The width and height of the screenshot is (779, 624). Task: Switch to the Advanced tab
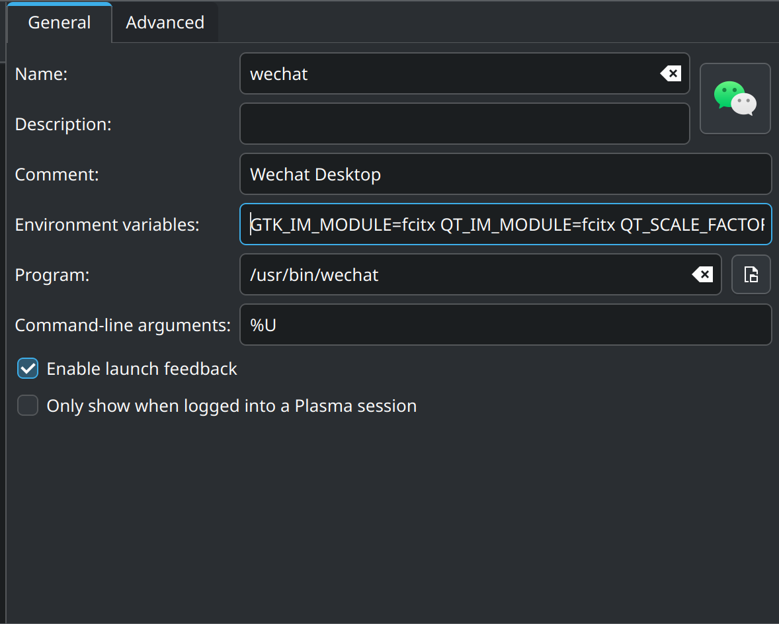point(165,22)
